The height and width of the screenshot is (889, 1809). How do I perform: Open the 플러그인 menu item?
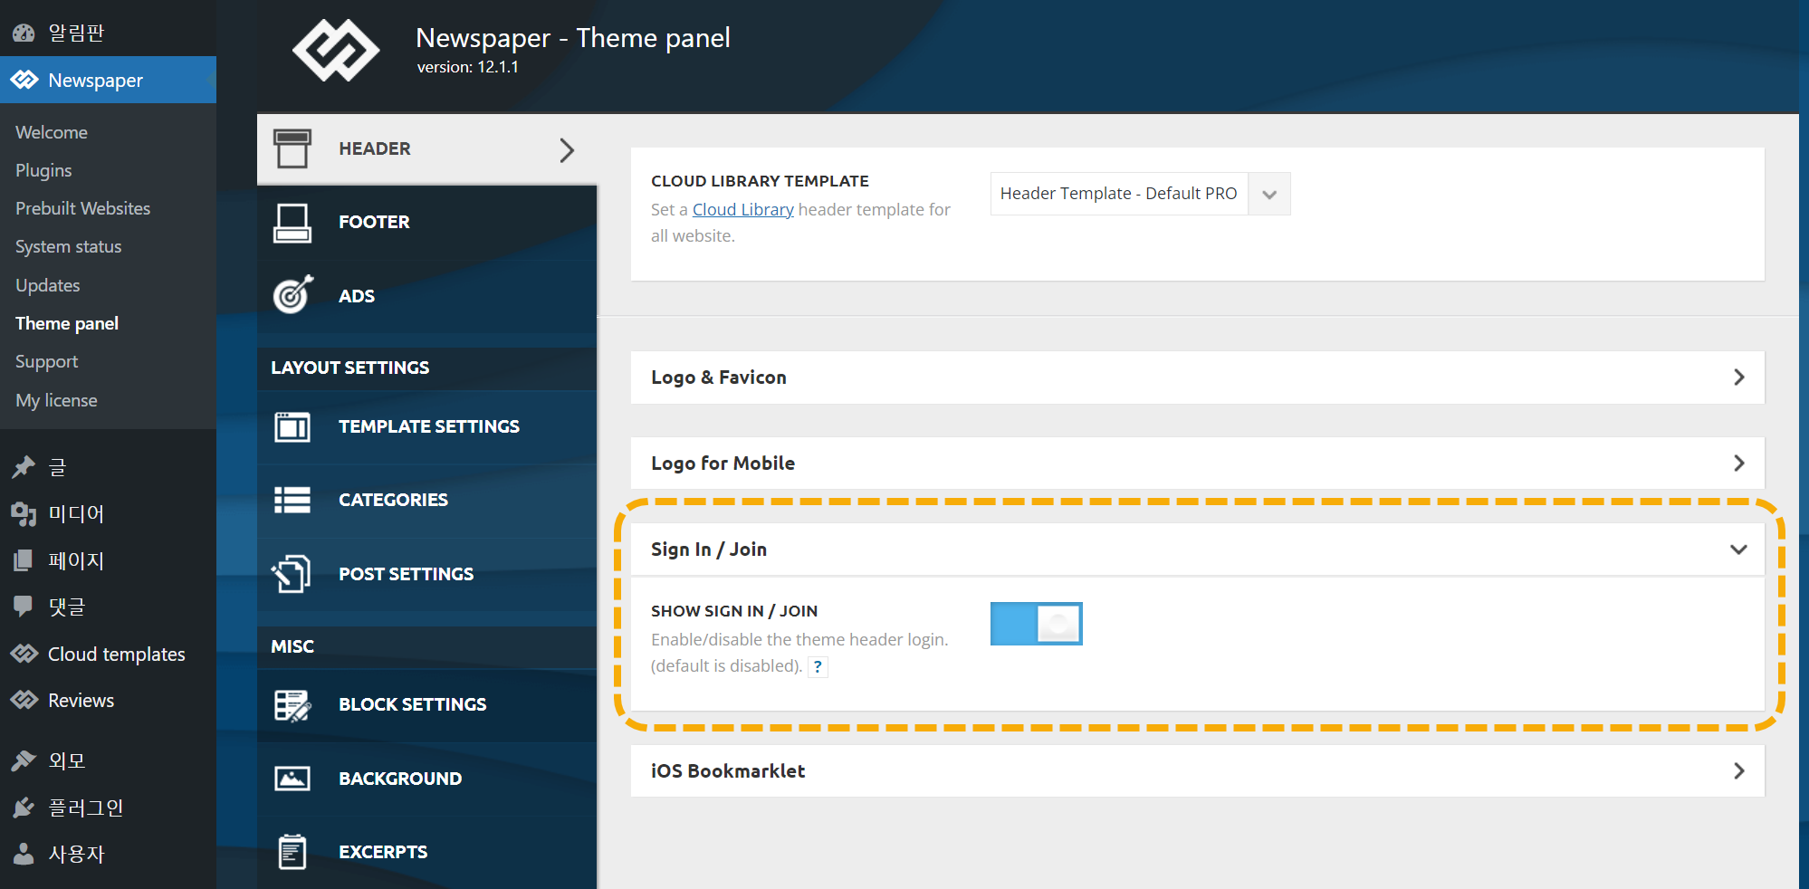108,808
